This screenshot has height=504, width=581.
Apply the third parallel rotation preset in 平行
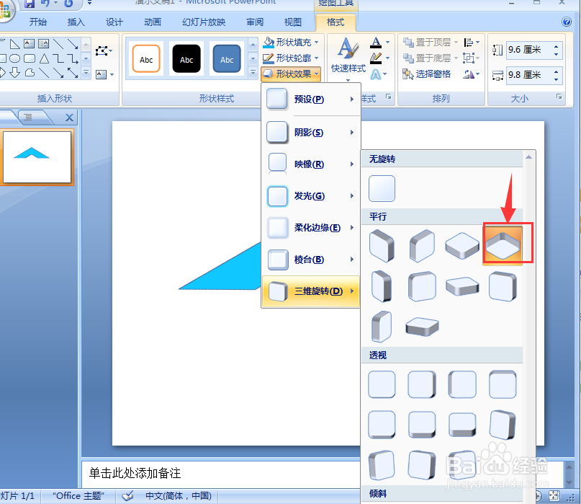coord(462,245)
